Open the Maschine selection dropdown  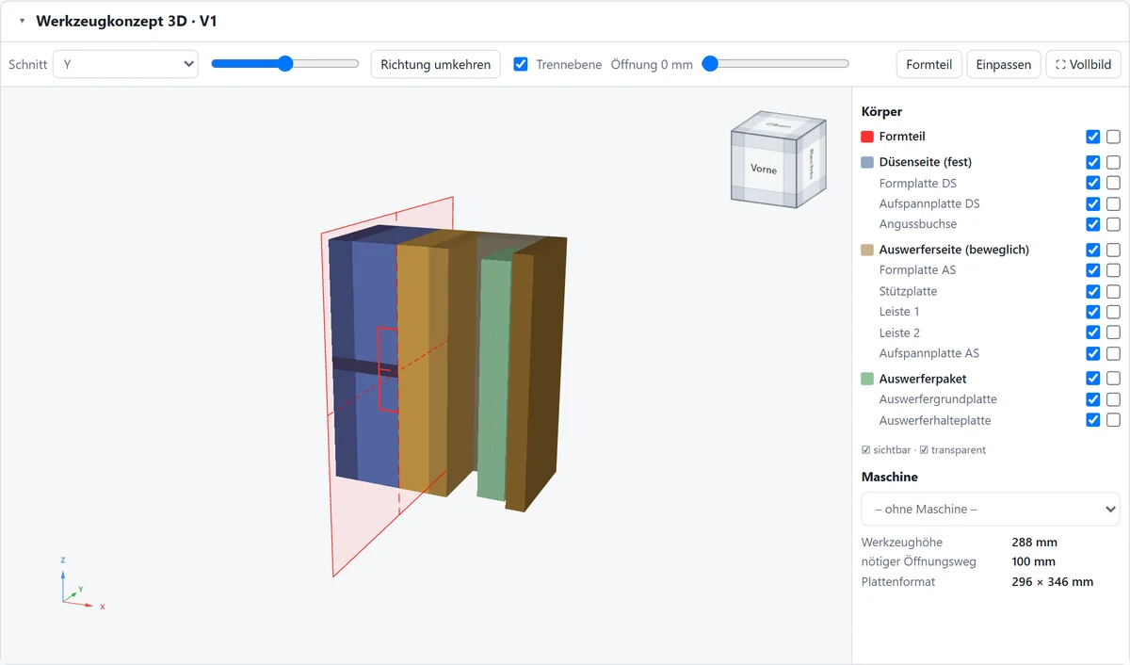(x=991, y=509)
